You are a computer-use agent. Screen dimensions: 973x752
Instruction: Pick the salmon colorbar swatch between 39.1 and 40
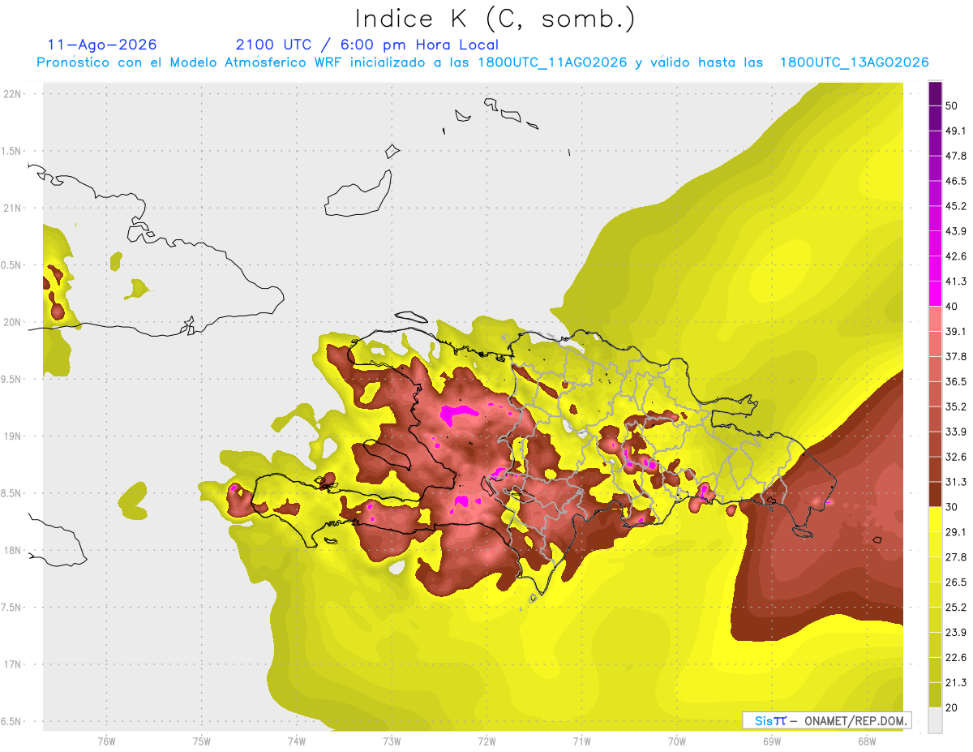click(935, 319)
